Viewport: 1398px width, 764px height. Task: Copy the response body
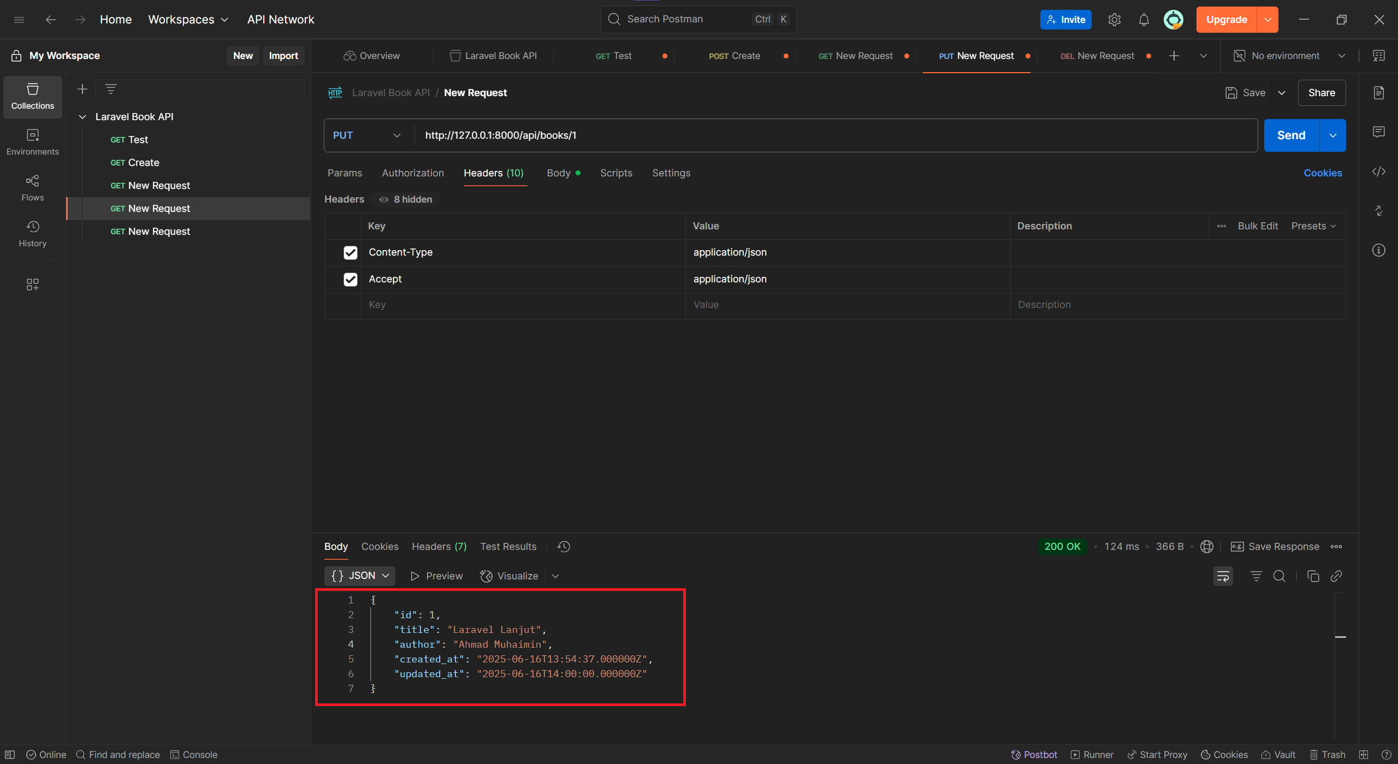coord(1313,576)
